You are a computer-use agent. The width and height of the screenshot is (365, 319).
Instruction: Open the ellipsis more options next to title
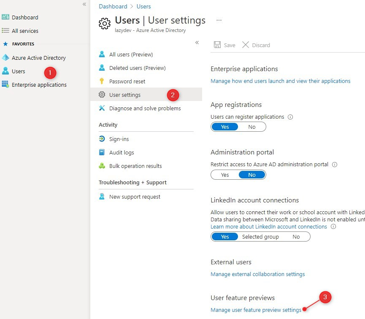click(x=219, y=20)
